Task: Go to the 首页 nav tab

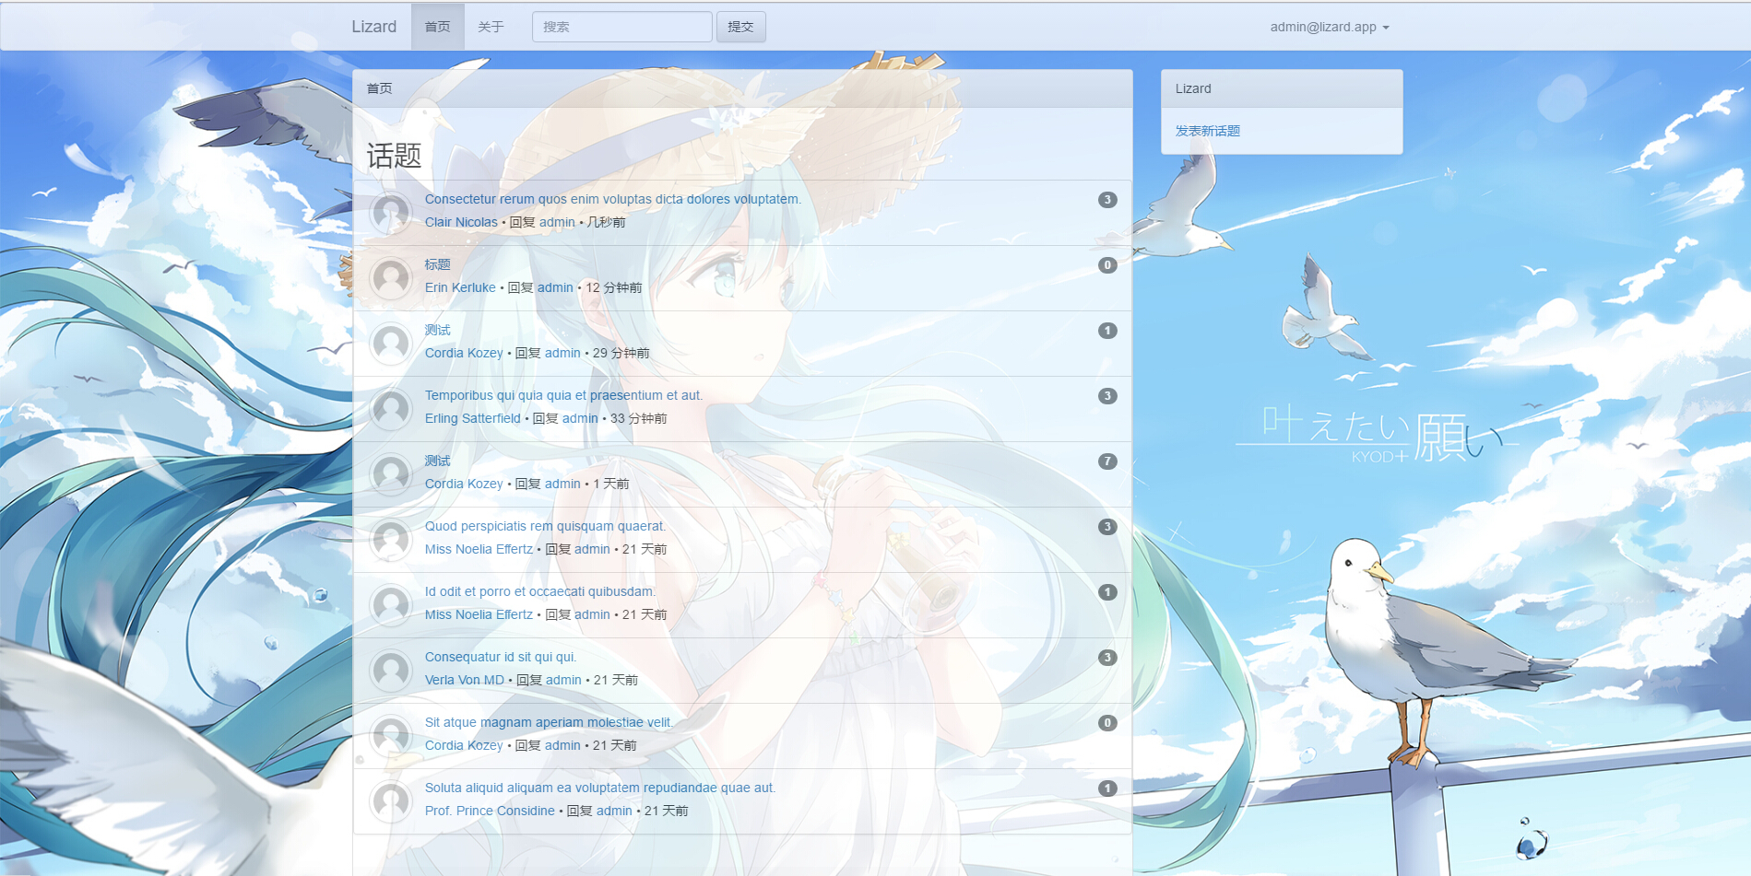Action: click(437, 27)
